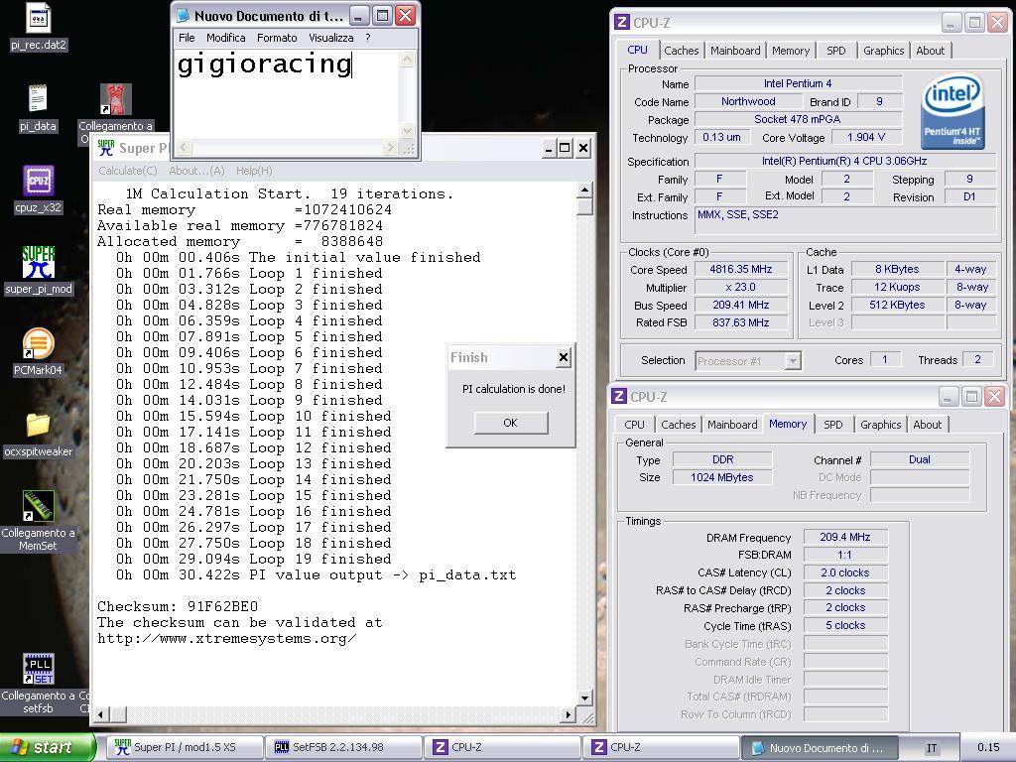Open SPD tab in lower CPU-Z
1016x762 pixels.
pyautogui.click(x=833, y=425)
